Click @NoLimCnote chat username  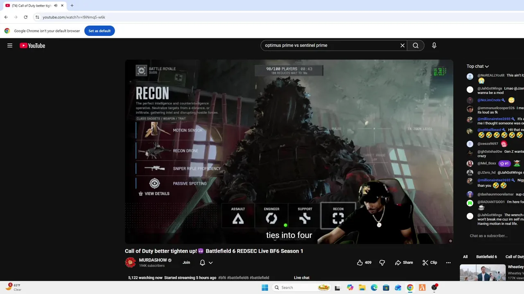[x=489, y=100]
